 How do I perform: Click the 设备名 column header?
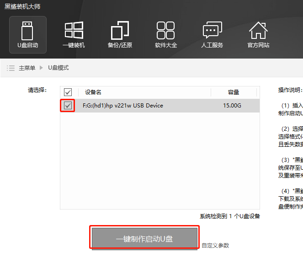(x=92, y=92)
